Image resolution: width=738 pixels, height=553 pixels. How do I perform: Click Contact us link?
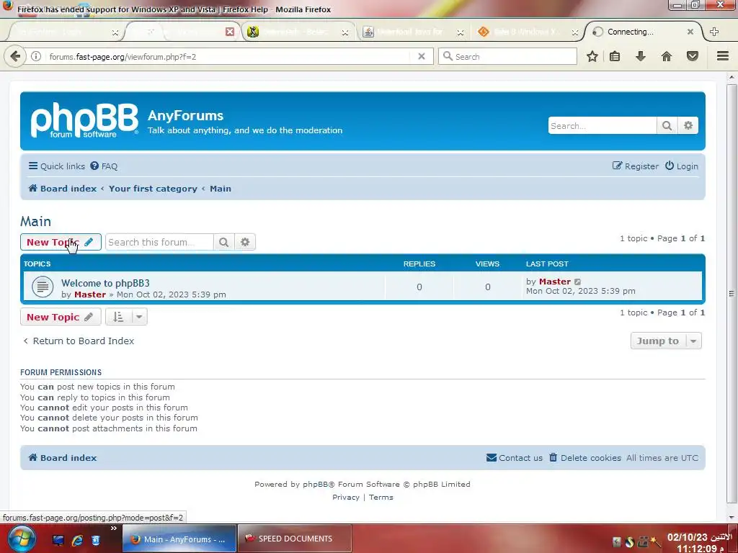[x=515, y=457]
